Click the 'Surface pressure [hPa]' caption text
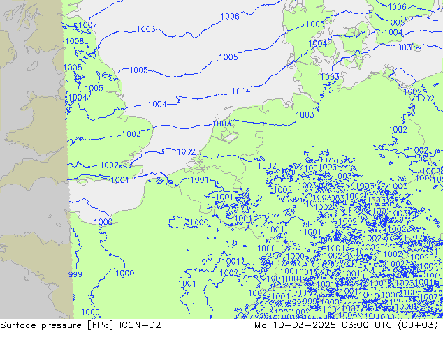The height and width of the screenshot is (342, 443). point(57,325)
